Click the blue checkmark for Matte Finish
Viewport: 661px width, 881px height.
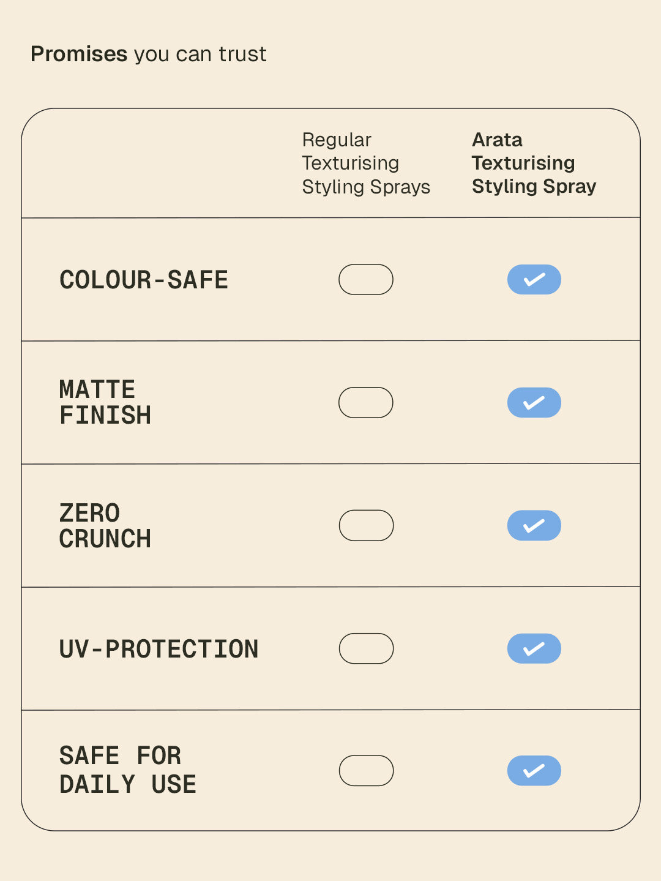[534, 403]
